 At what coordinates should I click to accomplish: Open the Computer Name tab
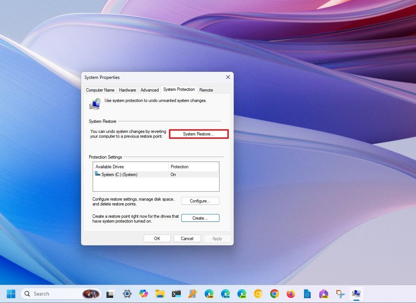coord(100,90)
